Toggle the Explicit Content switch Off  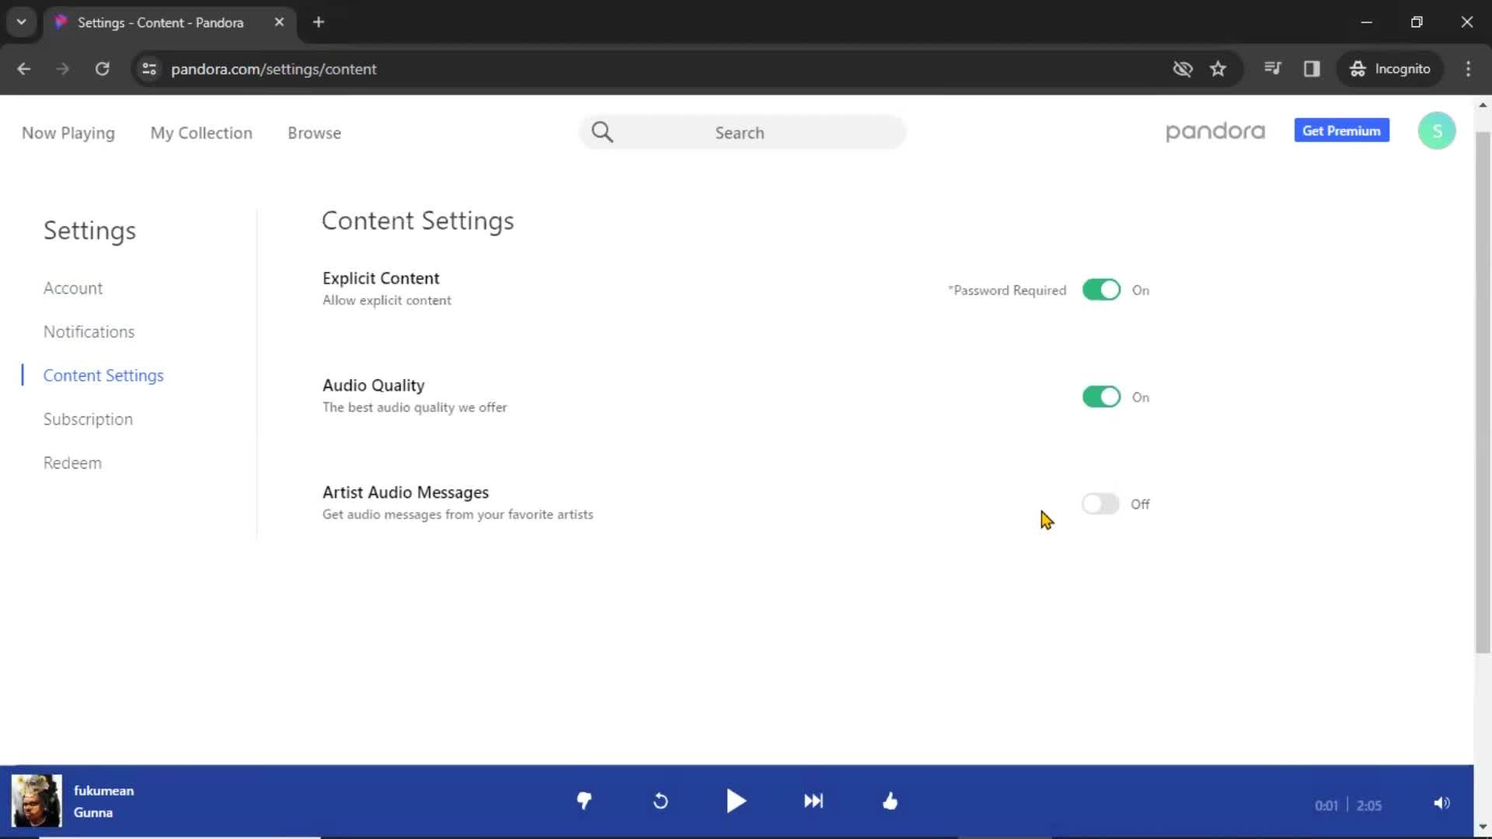click(1100, 289)
